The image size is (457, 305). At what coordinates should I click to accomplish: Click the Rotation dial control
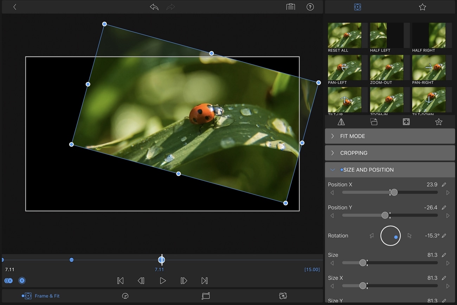click(390, 236)
